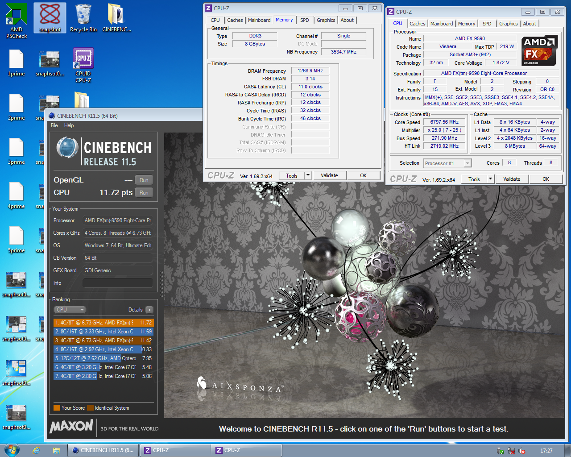Viewport: 571px width, 457px height.
Task: Click the Identical System brown swatch
Action: (x=91, y=407)
